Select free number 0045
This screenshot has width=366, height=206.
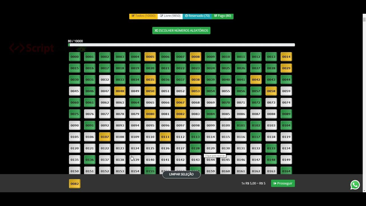click(75, 91)
